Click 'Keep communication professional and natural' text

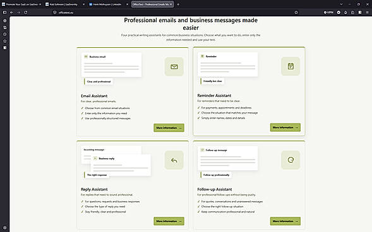[228, 212]
